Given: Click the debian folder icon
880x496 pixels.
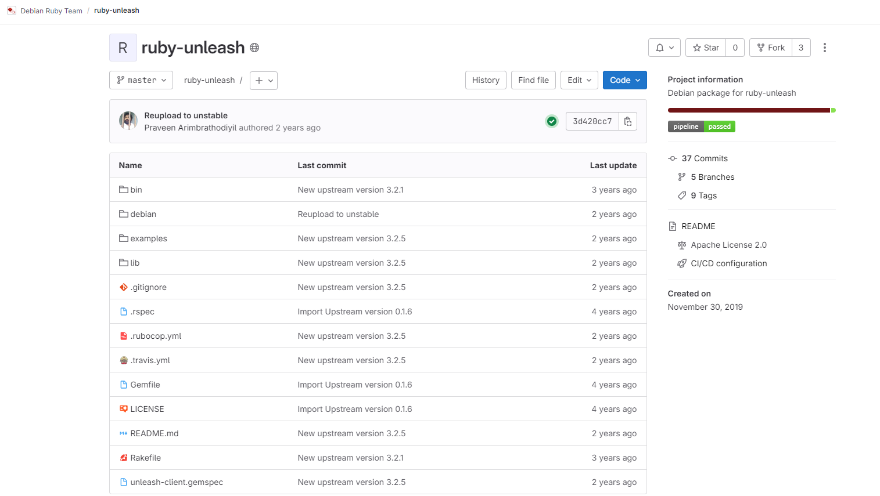Looking at the screenshot, I should (124, 214).
